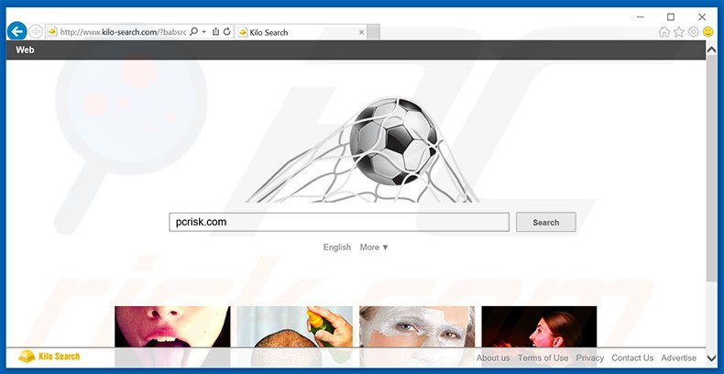Go back with the blue back arrow
Screen dimensions: 724x374
17,31
